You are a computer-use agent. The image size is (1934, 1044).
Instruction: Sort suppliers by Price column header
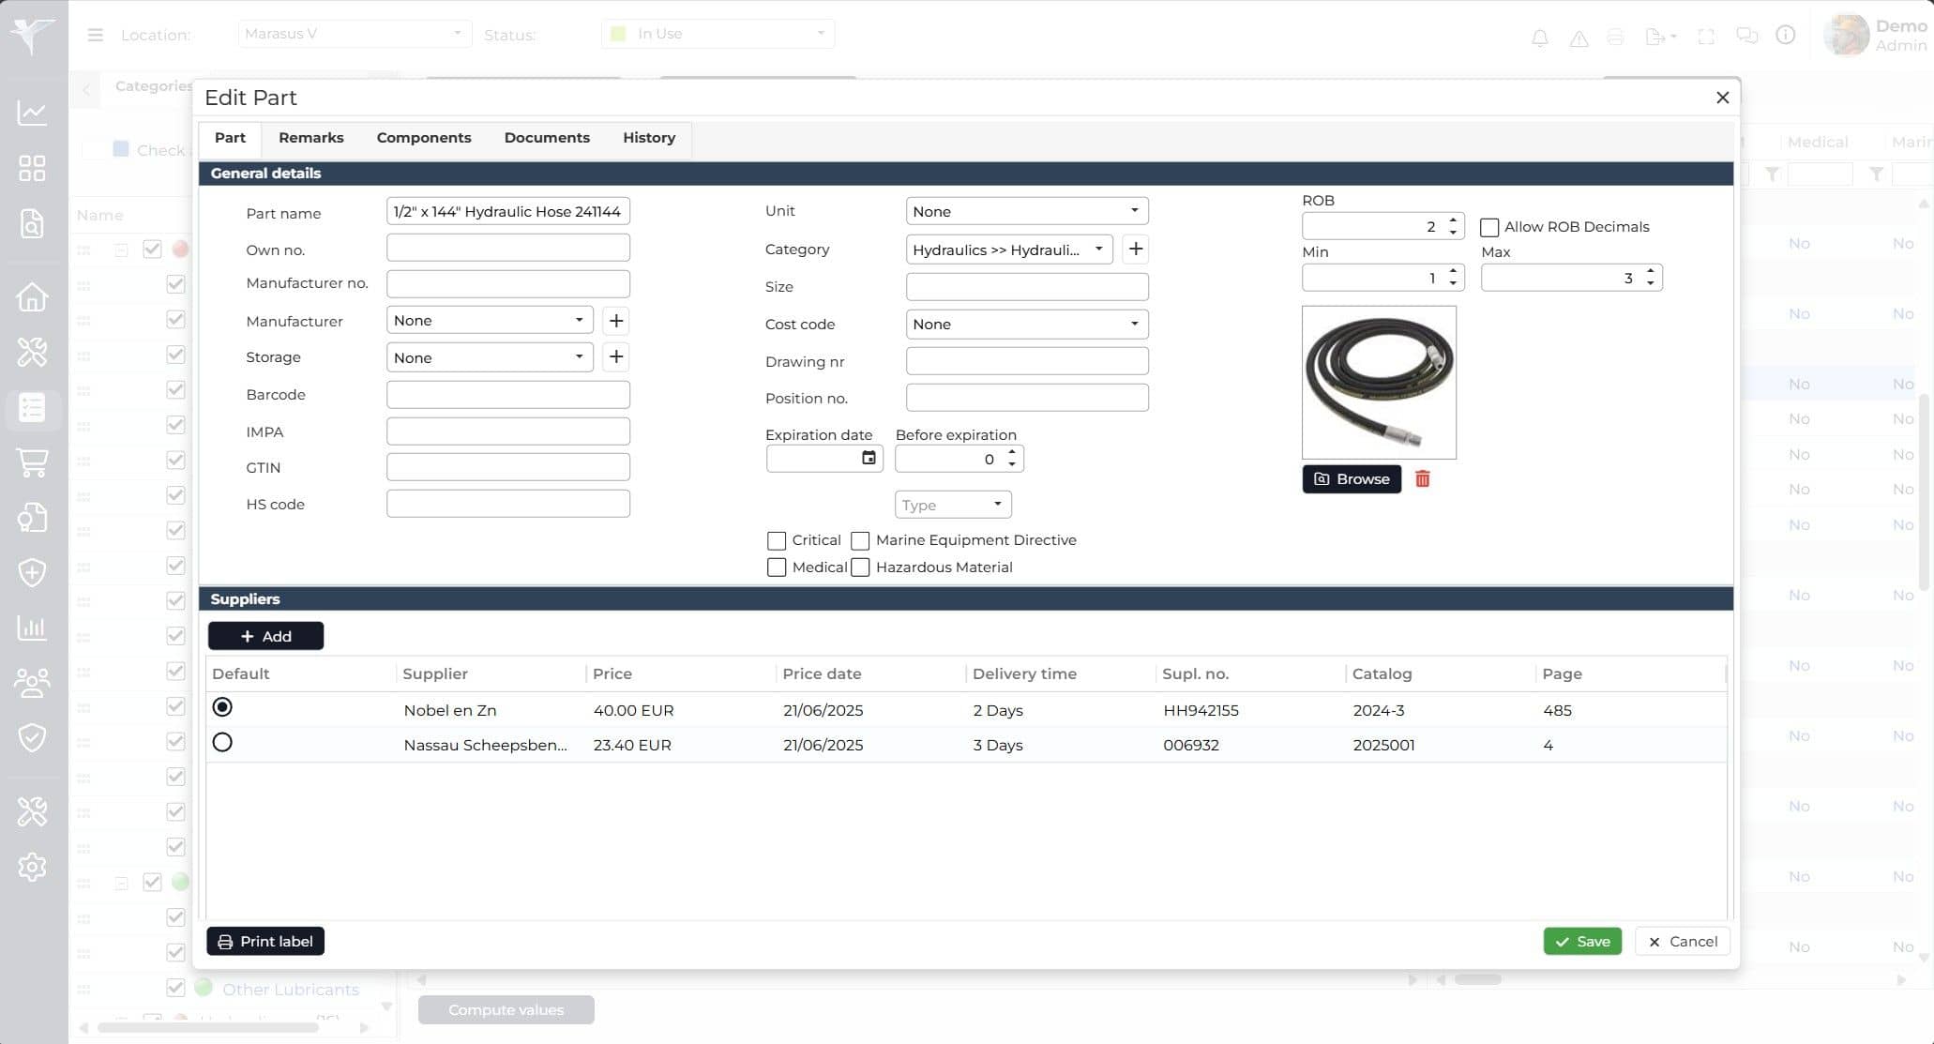(612, 673)
